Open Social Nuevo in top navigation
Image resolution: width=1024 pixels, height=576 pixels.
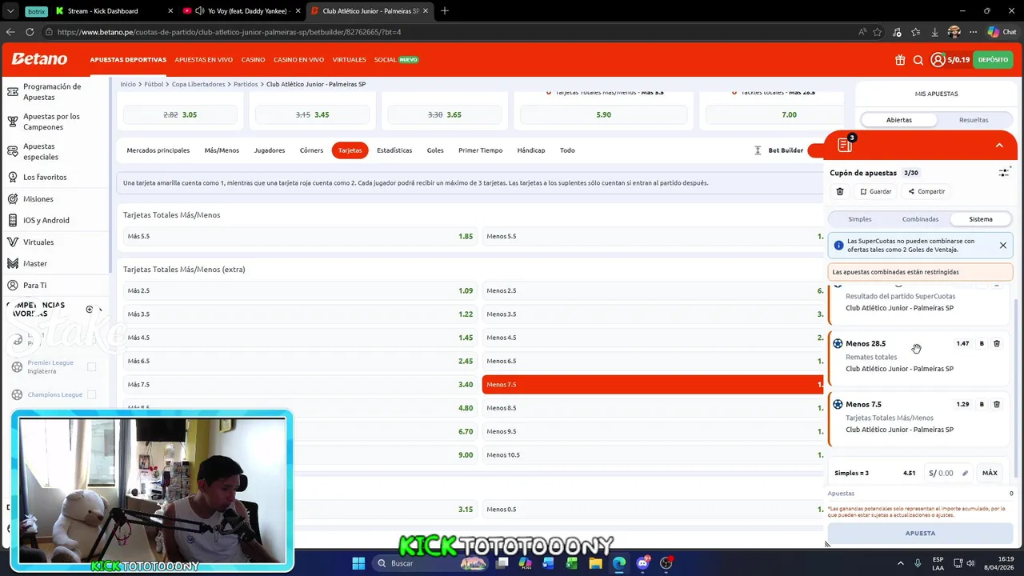(x=396, y=60)
